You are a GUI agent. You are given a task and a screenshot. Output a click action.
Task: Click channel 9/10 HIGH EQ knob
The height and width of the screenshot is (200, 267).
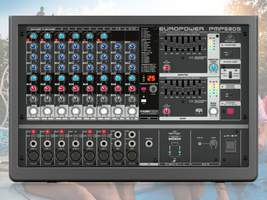point(132,46)
